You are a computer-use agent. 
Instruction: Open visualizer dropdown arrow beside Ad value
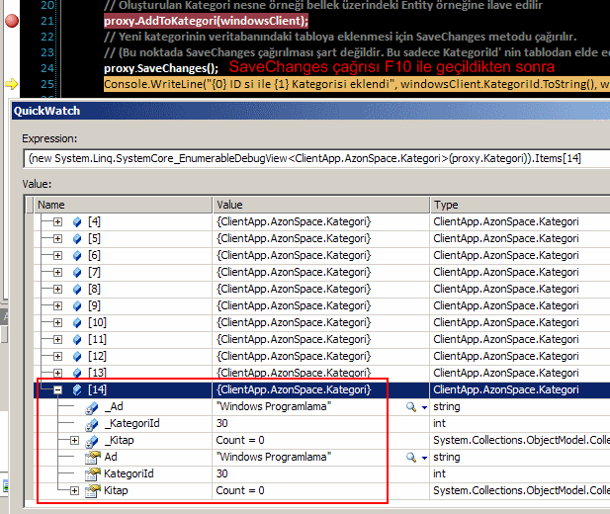[x=424, y=457]
